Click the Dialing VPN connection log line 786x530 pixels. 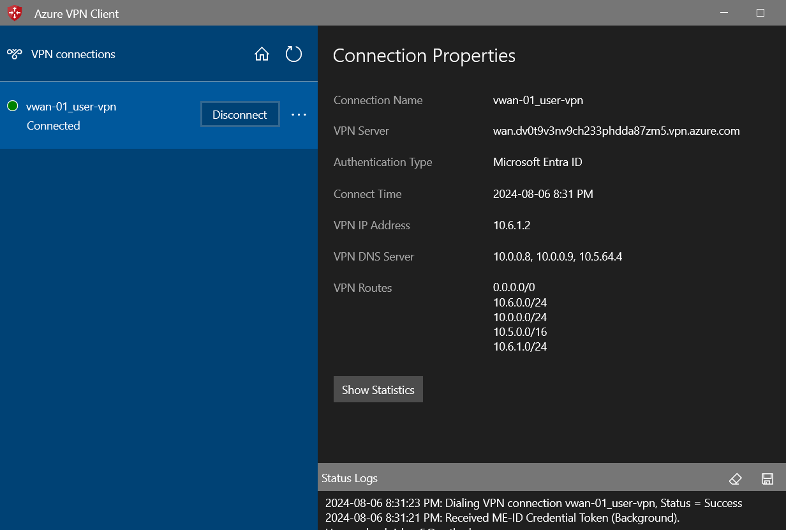[534, 503]
